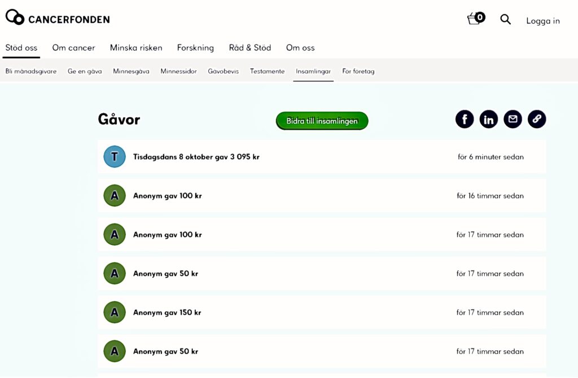Switch to the Insamlingar tab
The image size is (578, 378).
coord(313,72)
